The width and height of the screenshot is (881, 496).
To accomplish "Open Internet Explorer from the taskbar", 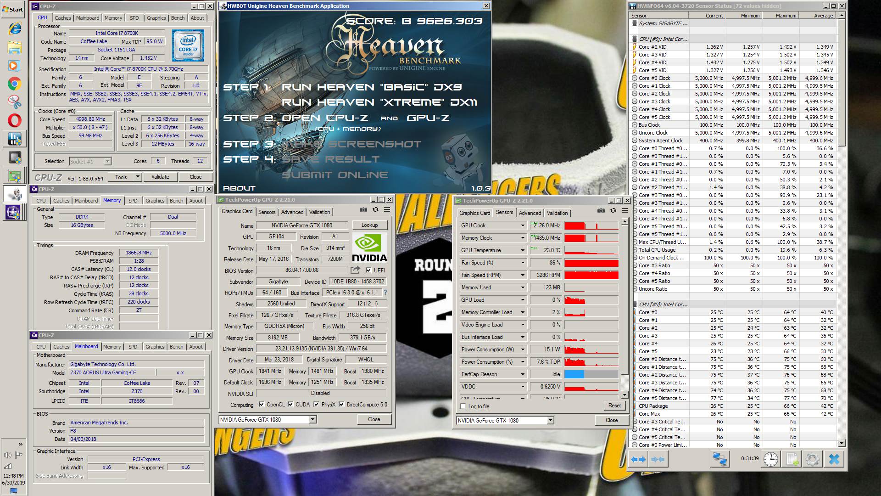I will click(x=15, y=28).
